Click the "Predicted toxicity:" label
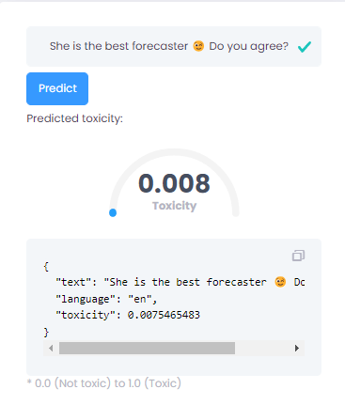This screenshot has height=405, width=345. [x=74, y=118]
